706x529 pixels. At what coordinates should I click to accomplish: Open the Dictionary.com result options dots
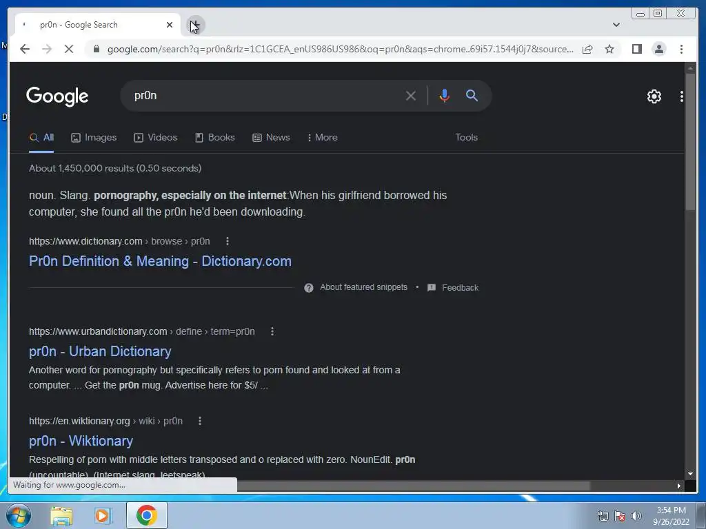[228, 241]
